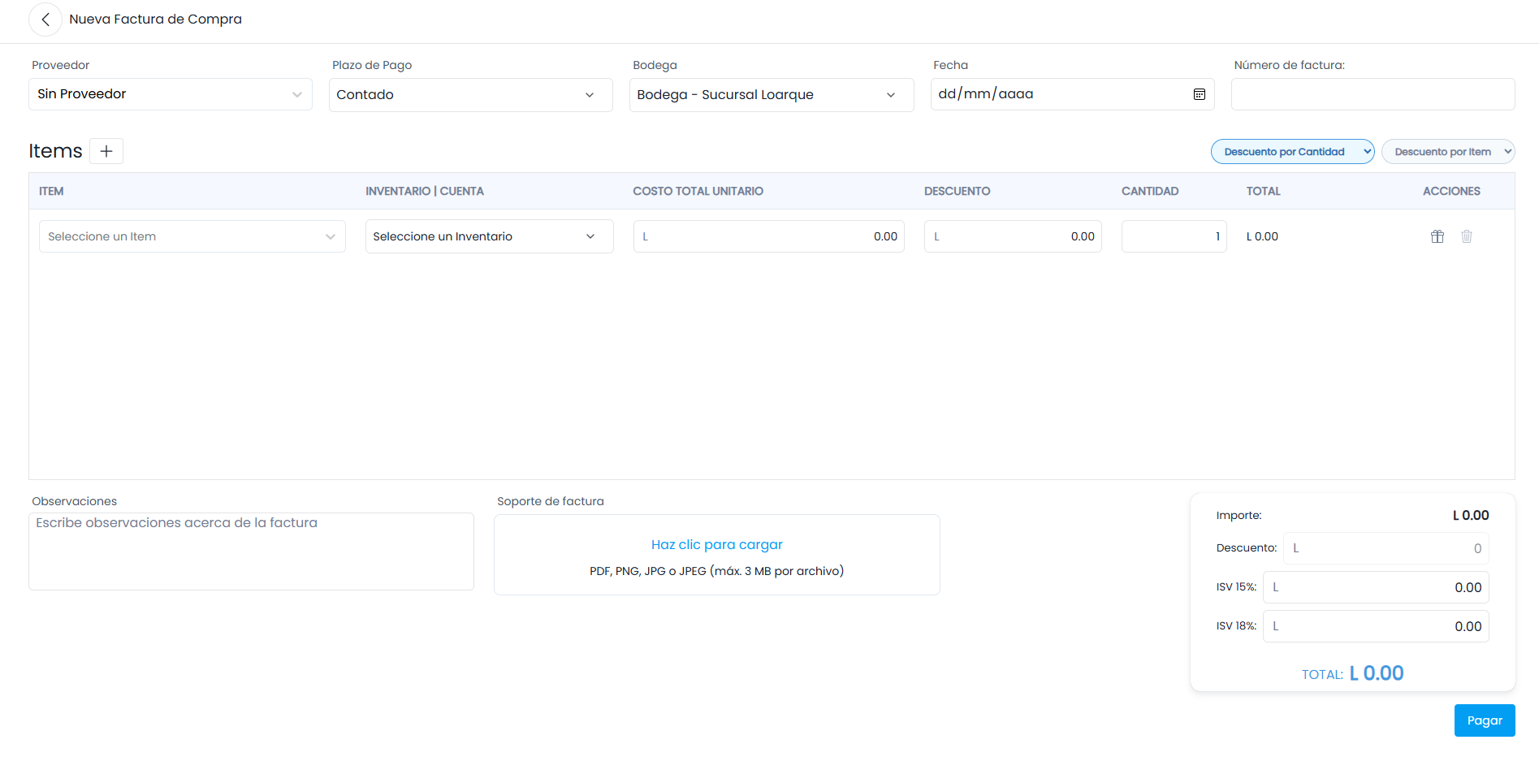Open Descuento por Item dropdown
The height and width of the screenshot is (757, 1539).
click(x=1448, y=152)
